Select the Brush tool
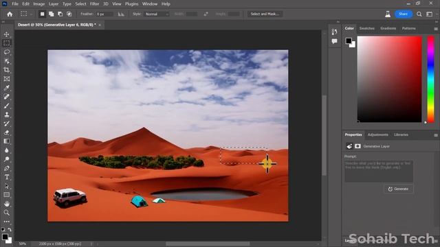 point(6,106)
